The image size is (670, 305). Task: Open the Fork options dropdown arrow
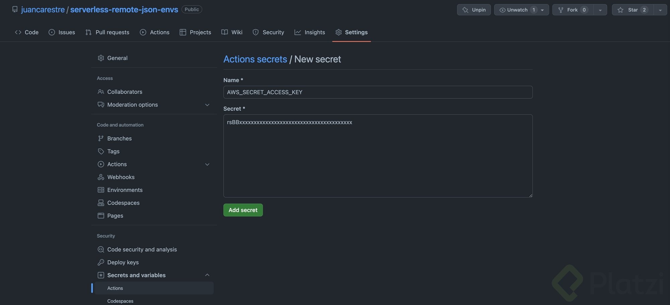pos(600,10)
